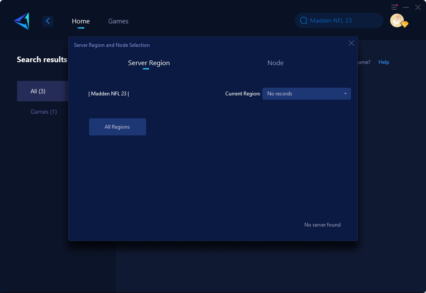Click the Madden NFL 23 search field

coord(341,20)
